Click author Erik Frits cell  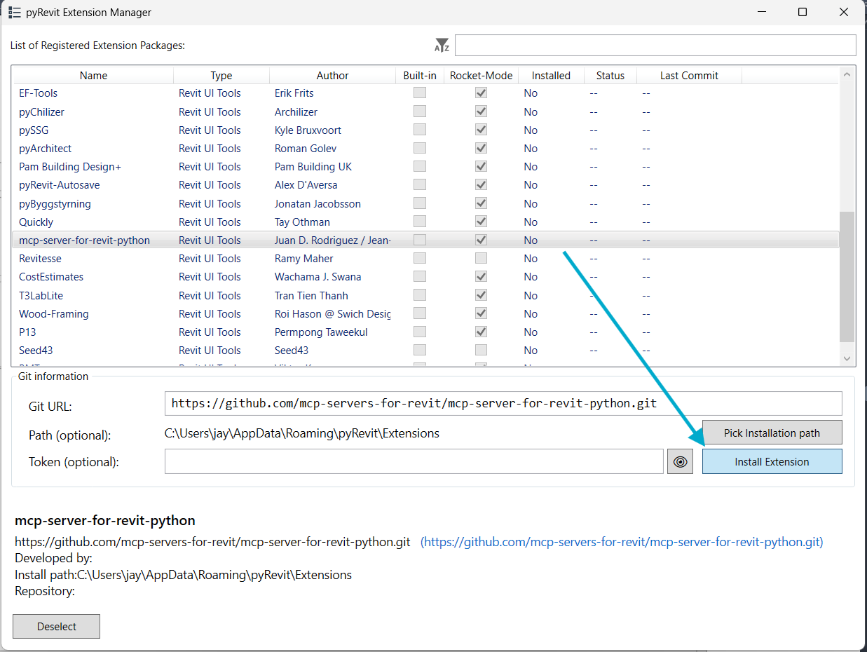point(294,93)
